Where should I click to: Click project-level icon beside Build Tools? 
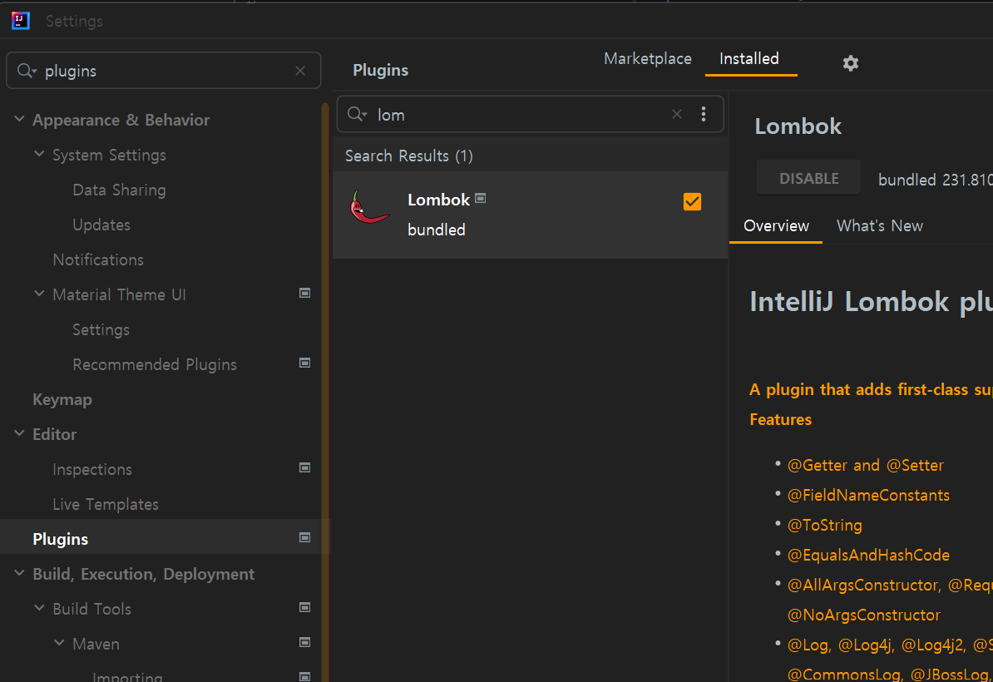[304, 607]
